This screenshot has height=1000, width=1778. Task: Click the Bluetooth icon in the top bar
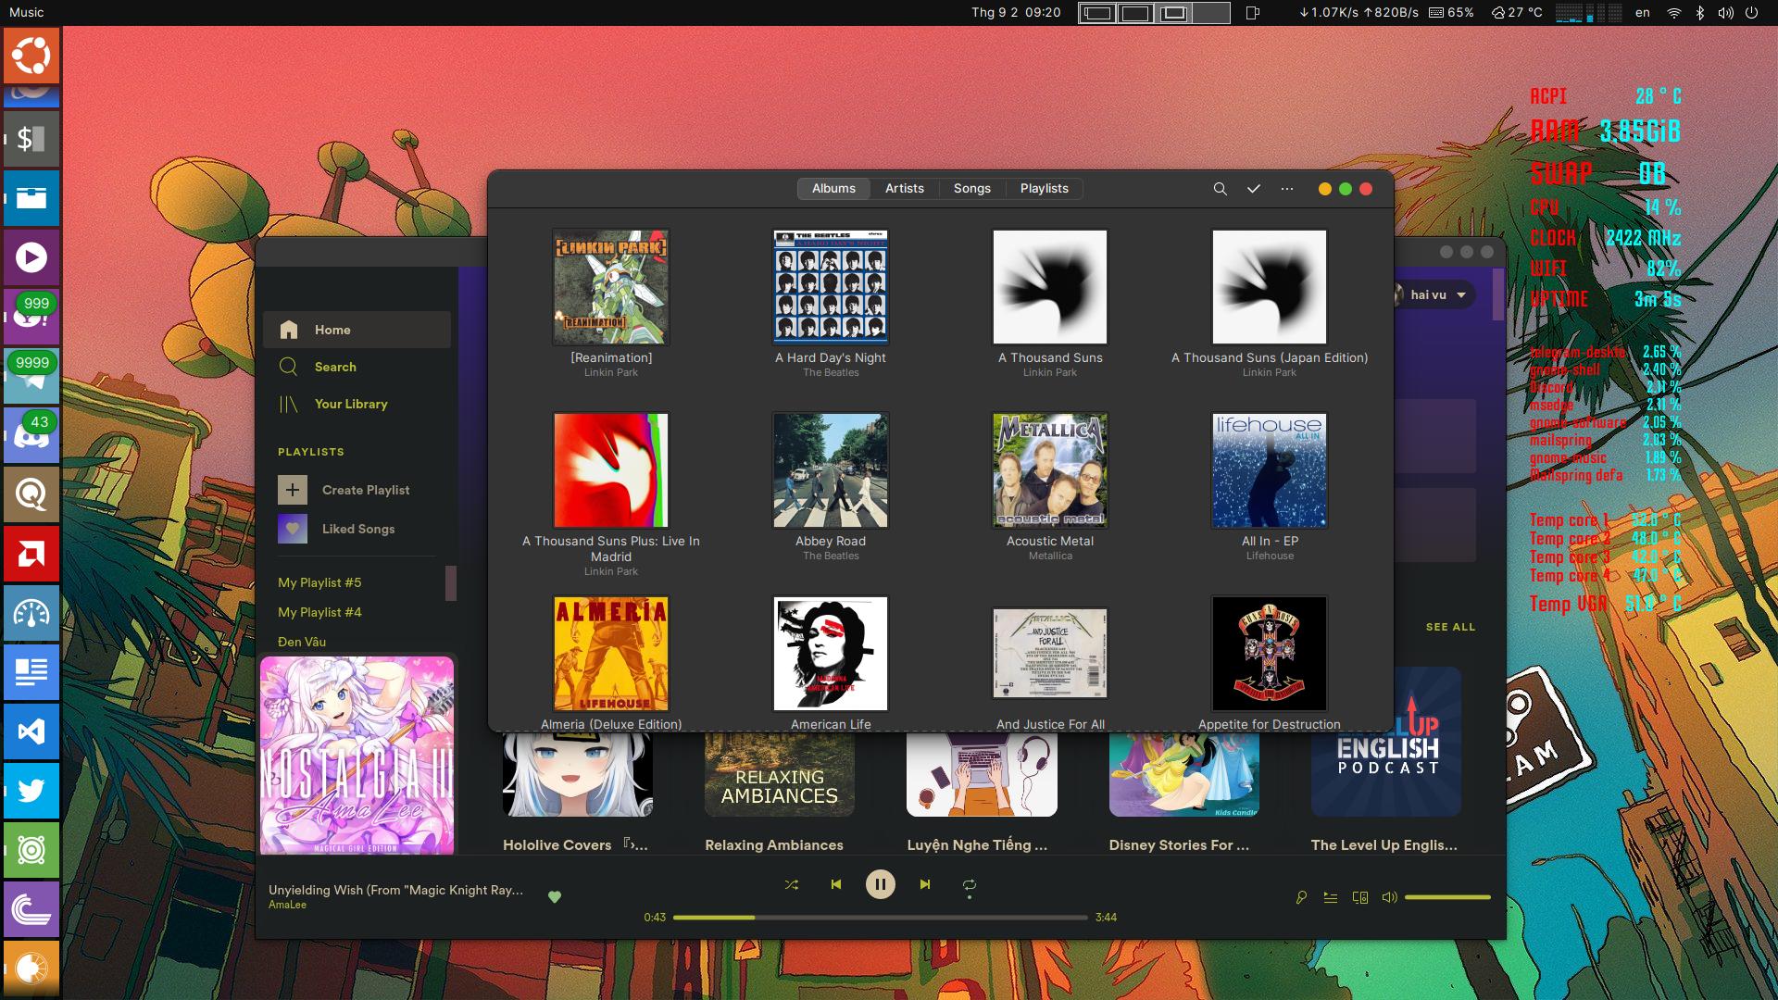point(1699,12)
